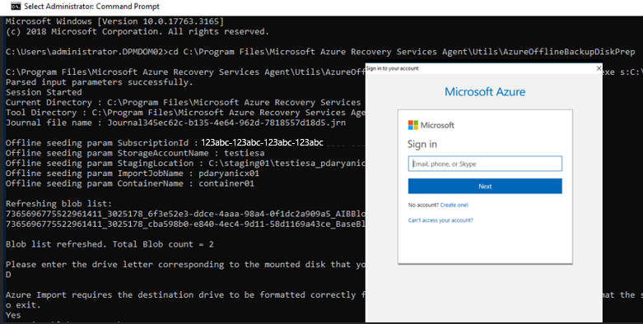Click the Select Administrator: Command Prompt title text
This screenshot has width=643, height=324.
pyautogui.click(x=92, y=7)
